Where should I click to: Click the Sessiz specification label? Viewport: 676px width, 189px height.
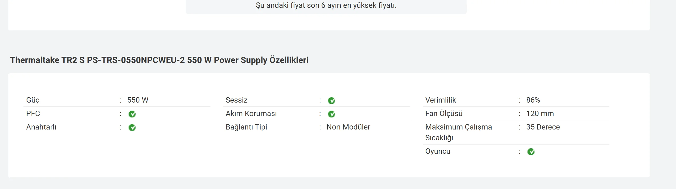coord(236,100)
